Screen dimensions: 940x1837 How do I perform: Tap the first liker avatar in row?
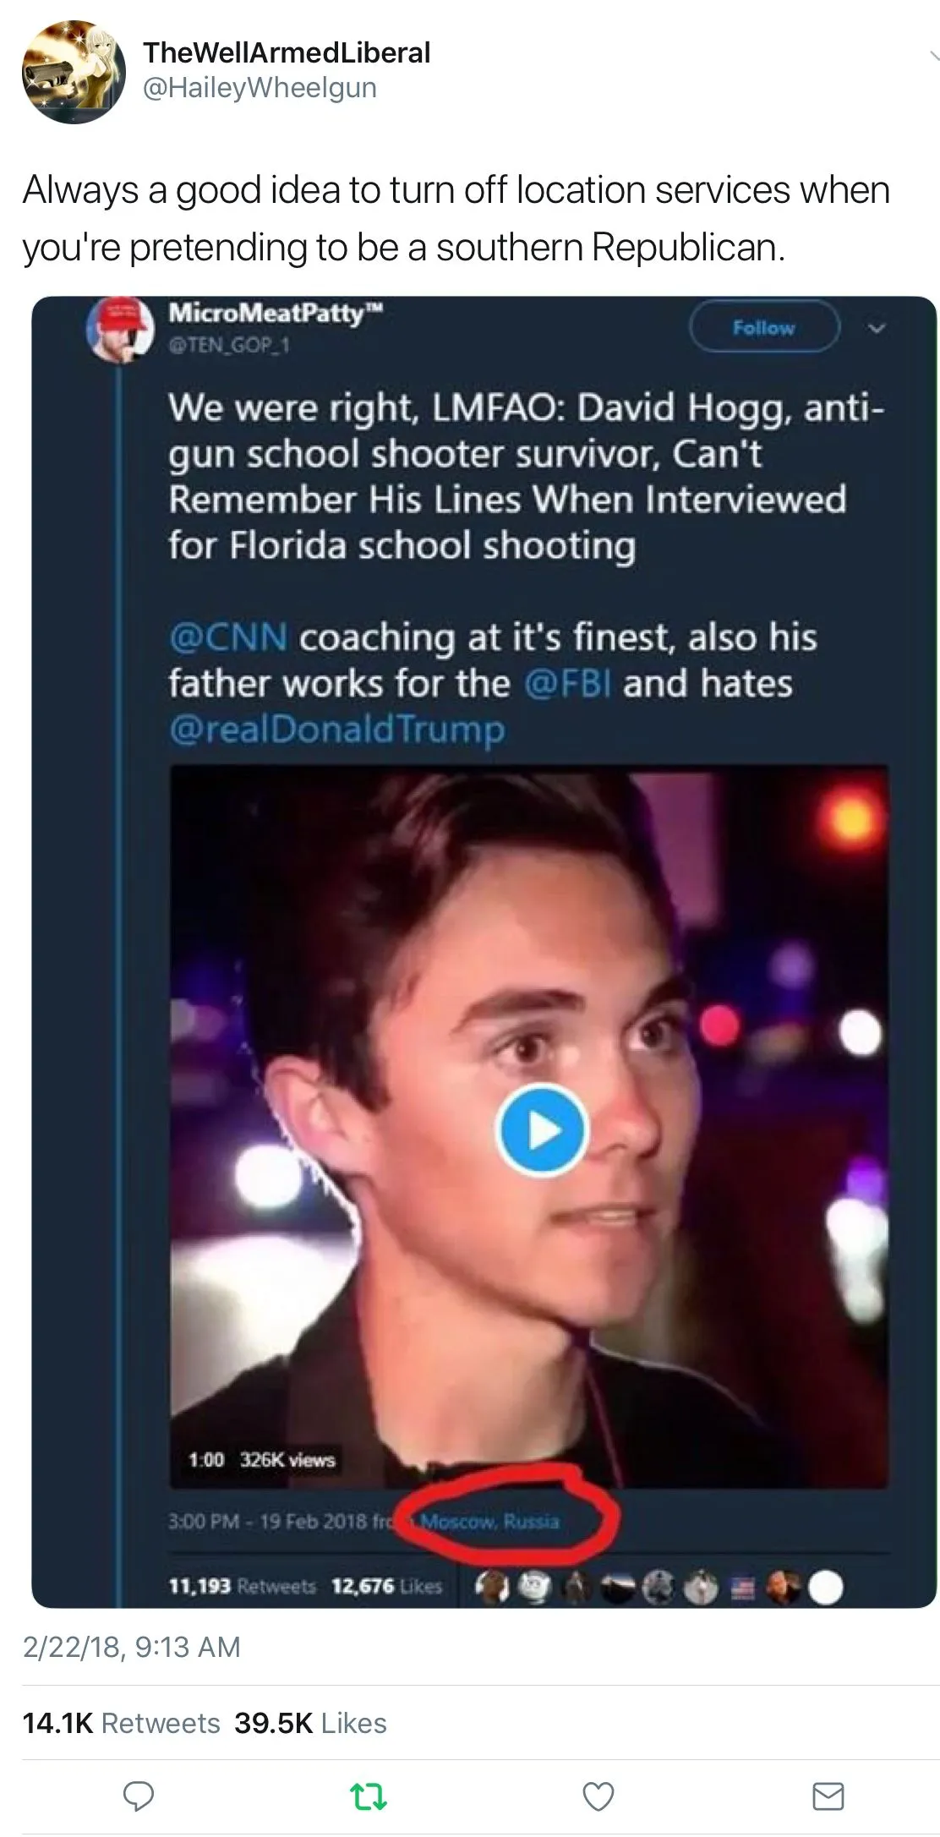point(491,1588)
